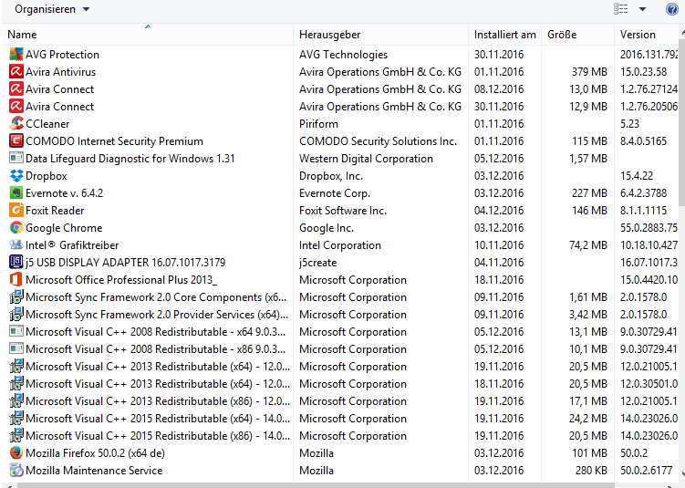Click the horizontal scrollbar at bottom
The width and height of the screenshot is (685, 488).
(x=315, y=485)
